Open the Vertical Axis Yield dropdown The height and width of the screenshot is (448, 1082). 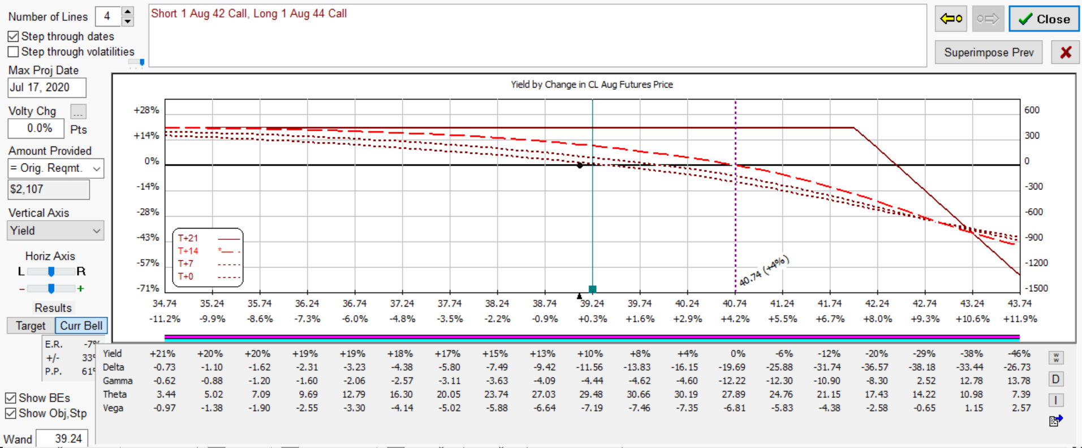pos(55,231)
